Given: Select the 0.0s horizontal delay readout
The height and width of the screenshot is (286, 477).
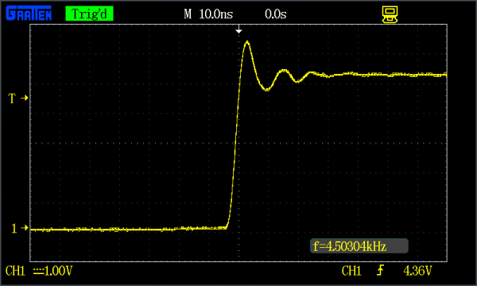Looking at the screenshot, I should click(x=276, y=14).
